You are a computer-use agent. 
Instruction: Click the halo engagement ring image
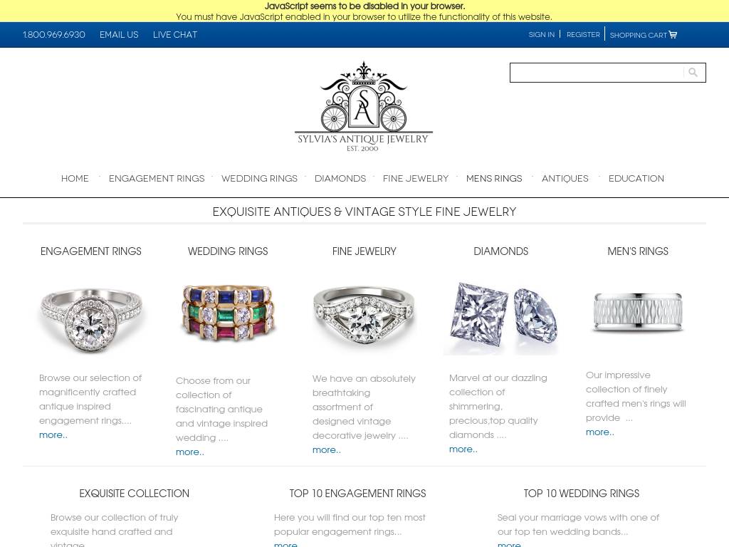[x=91, y=318]
